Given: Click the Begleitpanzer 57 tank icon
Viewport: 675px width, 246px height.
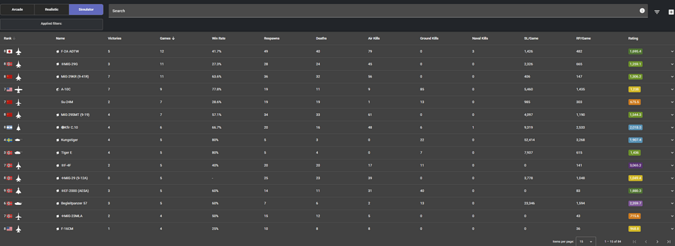Looking at the screenshot, I should click(x=18, y=204).
